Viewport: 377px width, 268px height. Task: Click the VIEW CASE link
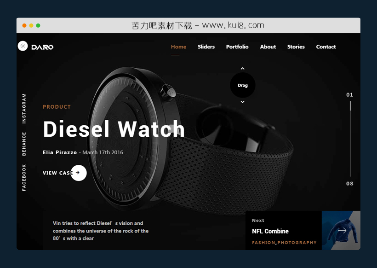(58, 173)
